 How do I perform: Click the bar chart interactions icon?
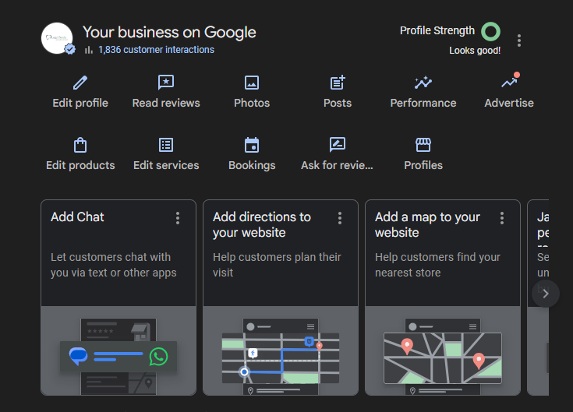click(x=88, y=50)
